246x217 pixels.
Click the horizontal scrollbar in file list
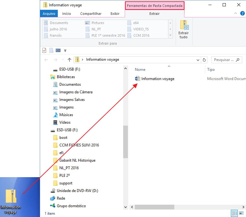click(154, 207)
